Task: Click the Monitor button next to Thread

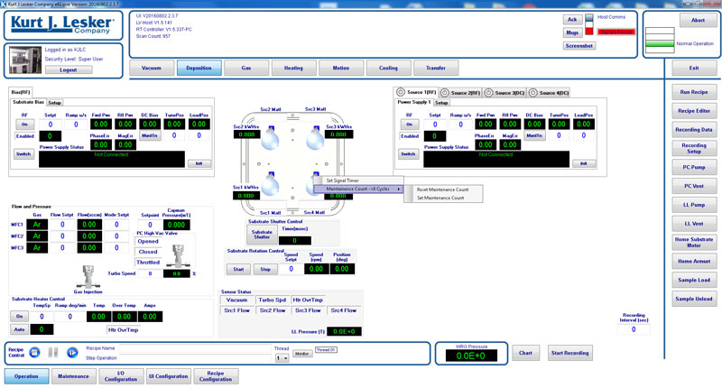Action: tap(302, 354)
